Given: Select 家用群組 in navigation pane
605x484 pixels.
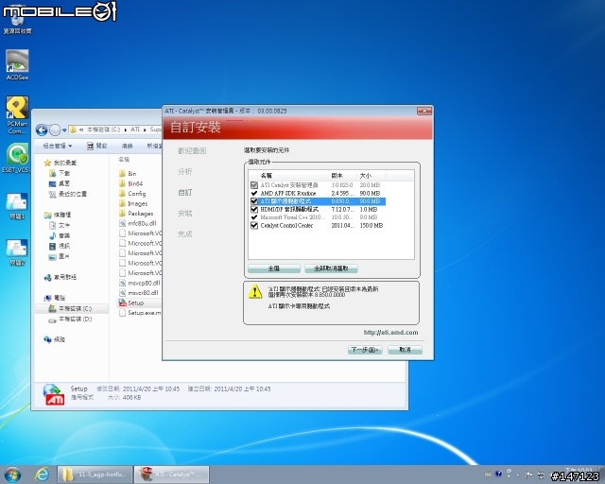Looking at the screenshot, I should [x=60, y=277].
